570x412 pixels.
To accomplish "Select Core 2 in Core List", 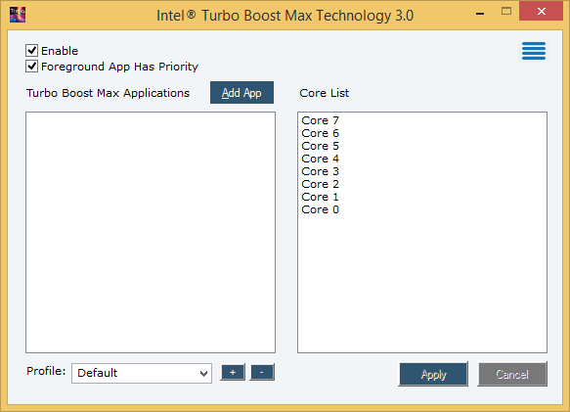I will point(321,184).
